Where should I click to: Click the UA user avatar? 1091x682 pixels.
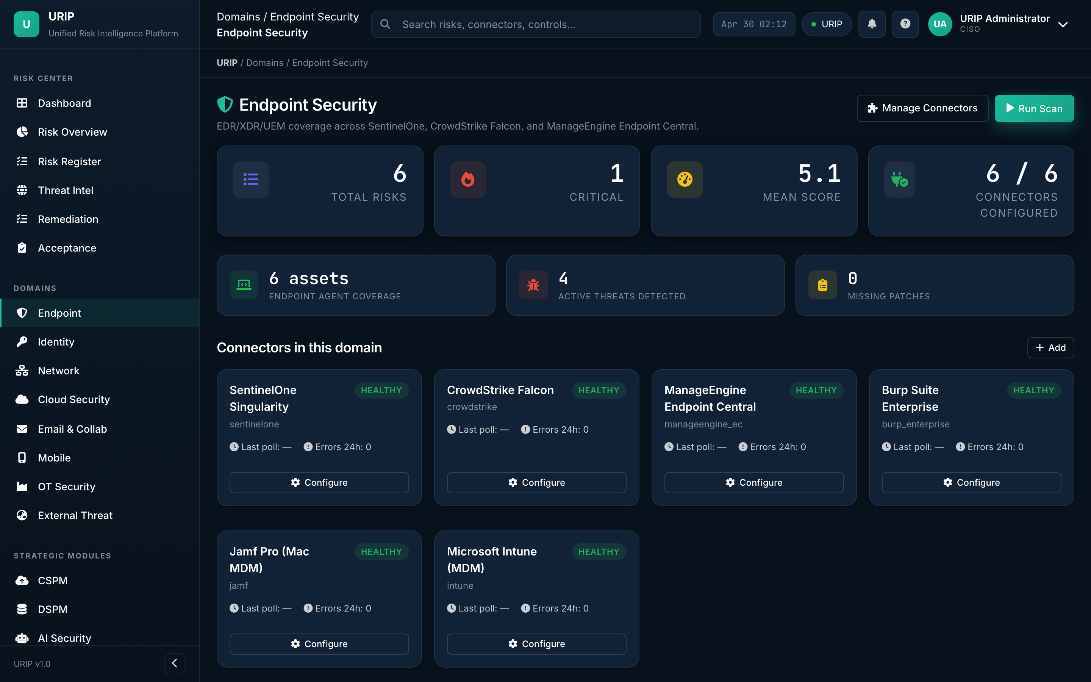click(x=939, y=24)
